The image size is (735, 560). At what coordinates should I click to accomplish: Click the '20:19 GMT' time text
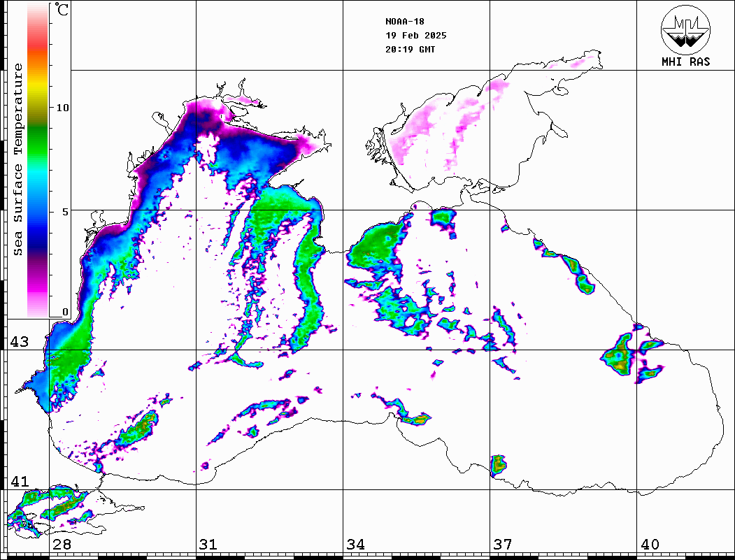click(x=411, y=50)
